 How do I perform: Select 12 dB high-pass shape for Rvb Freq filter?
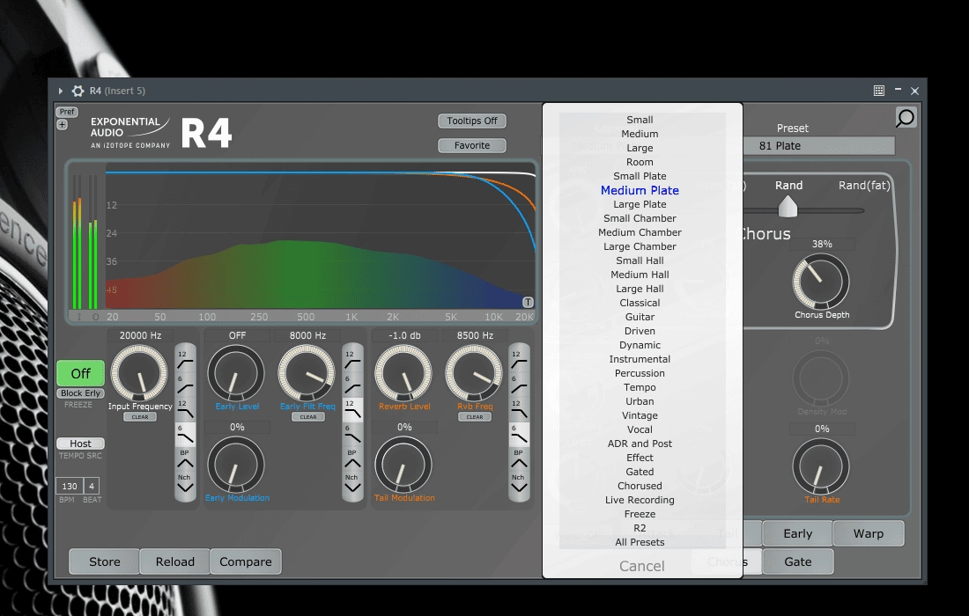519,360
